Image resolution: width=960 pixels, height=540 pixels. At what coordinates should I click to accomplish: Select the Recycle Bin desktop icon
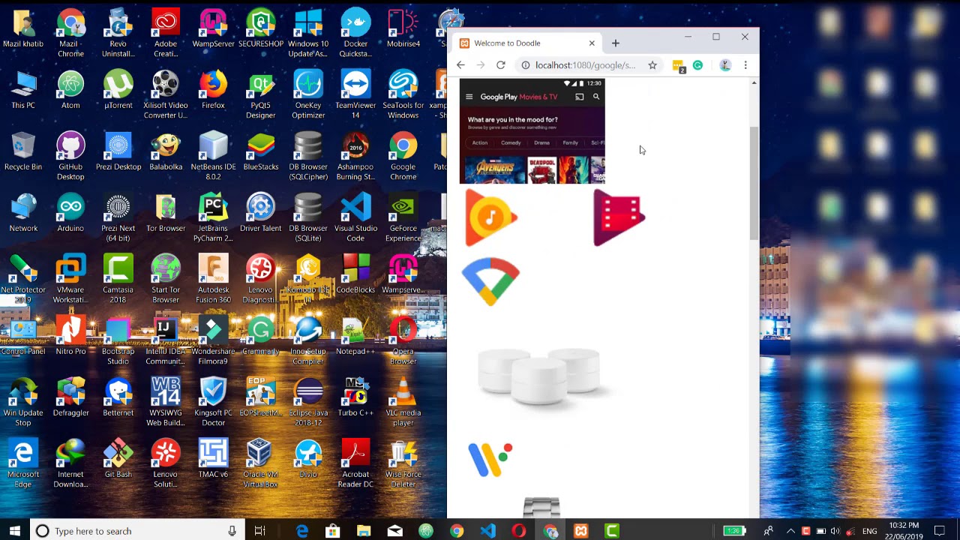tap(23, 151)
